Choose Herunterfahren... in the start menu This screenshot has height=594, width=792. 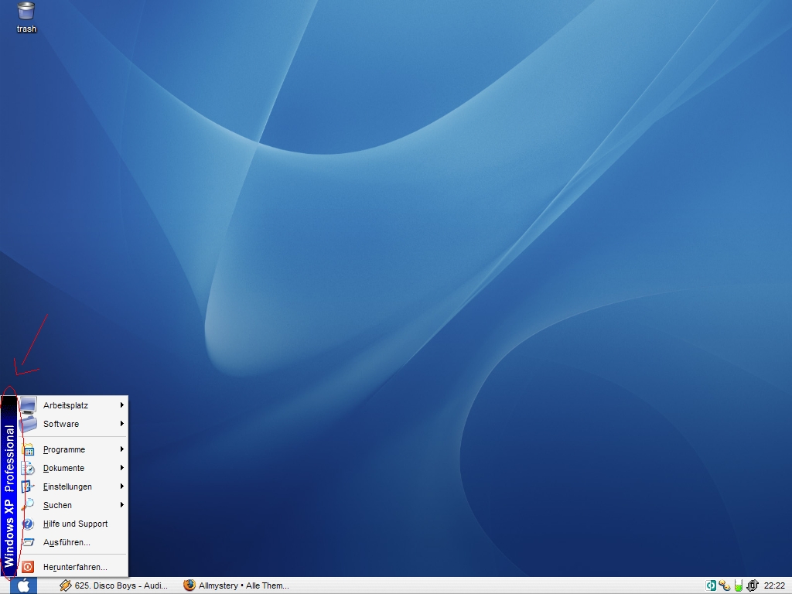point(75,567)
